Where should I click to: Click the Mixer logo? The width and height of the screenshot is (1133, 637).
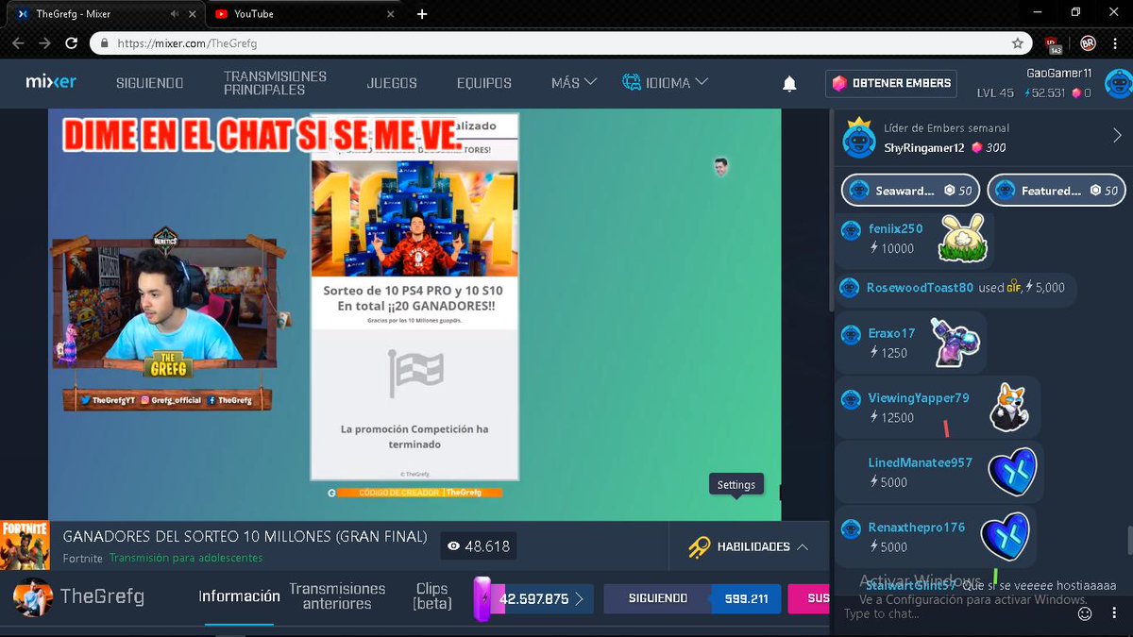click(x=51, y=82)
